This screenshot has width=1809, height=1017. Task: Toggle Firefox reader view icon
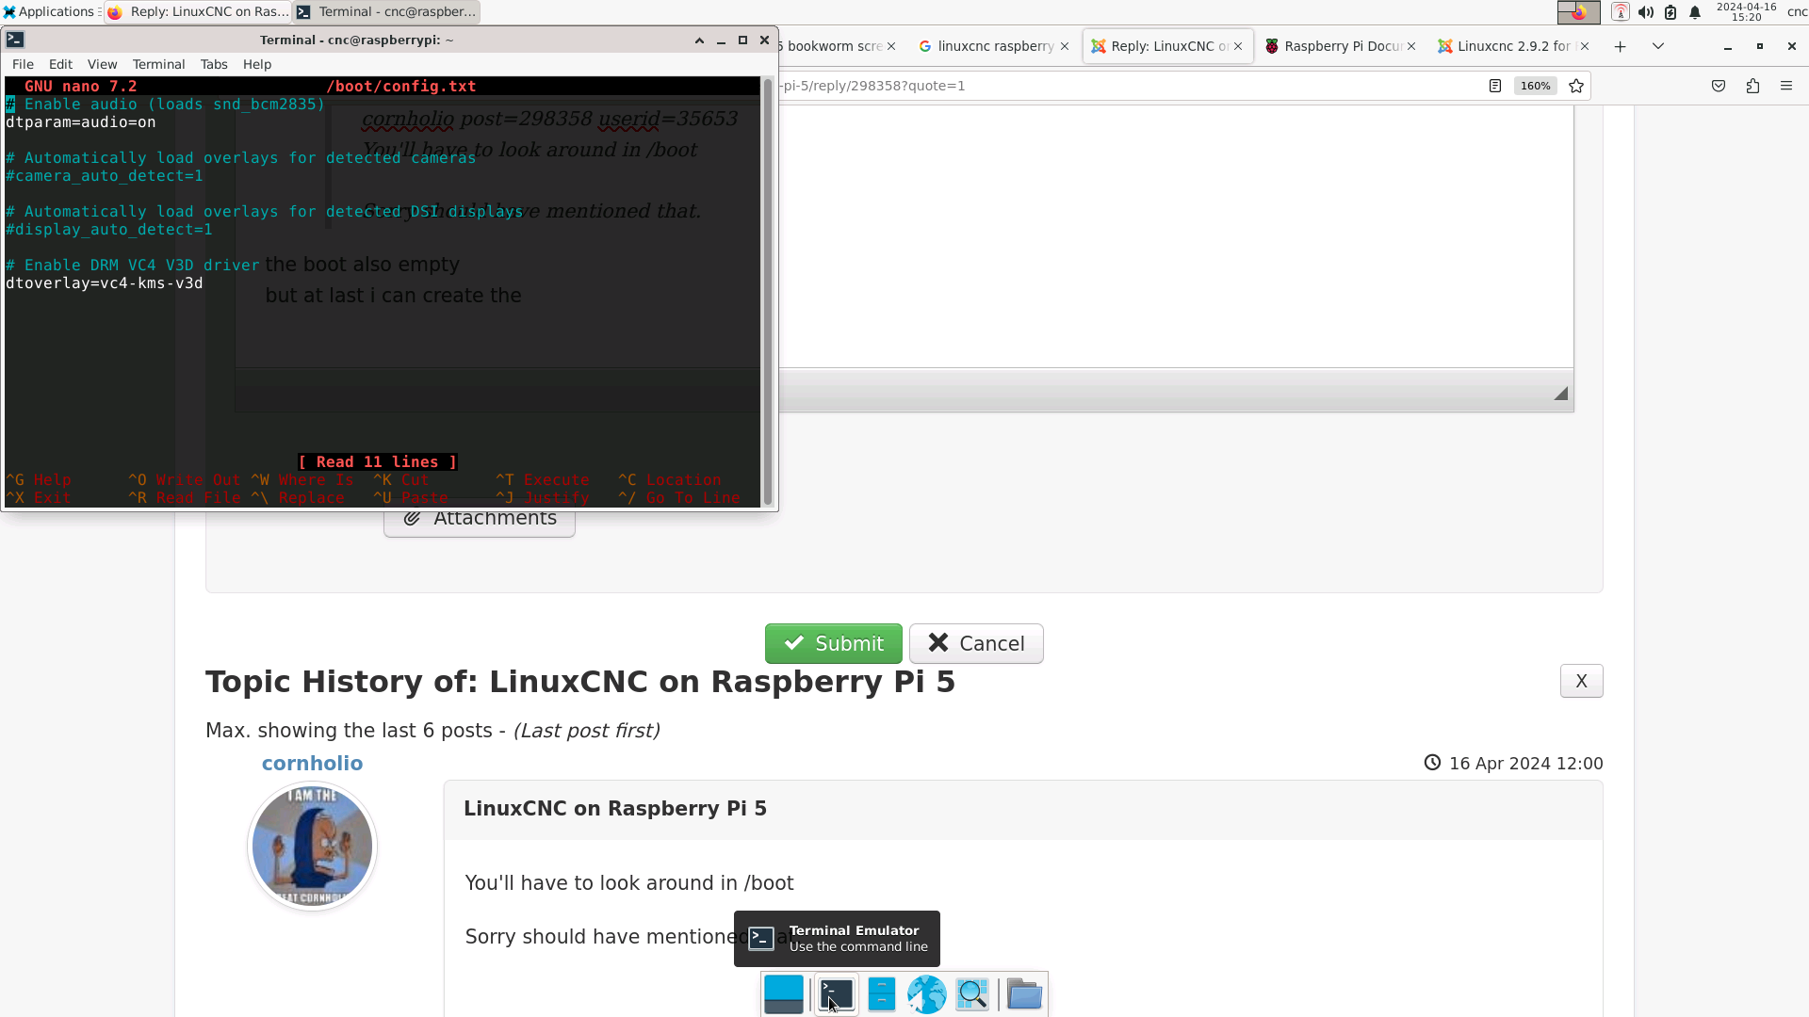tap(1495, 86)
